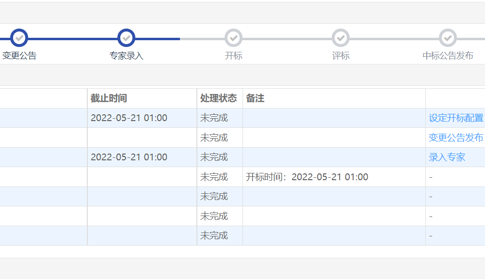Click the 截止时间 column header
Image resolution: width=485 pixels, height=279 pixels.
pos(109,98)
